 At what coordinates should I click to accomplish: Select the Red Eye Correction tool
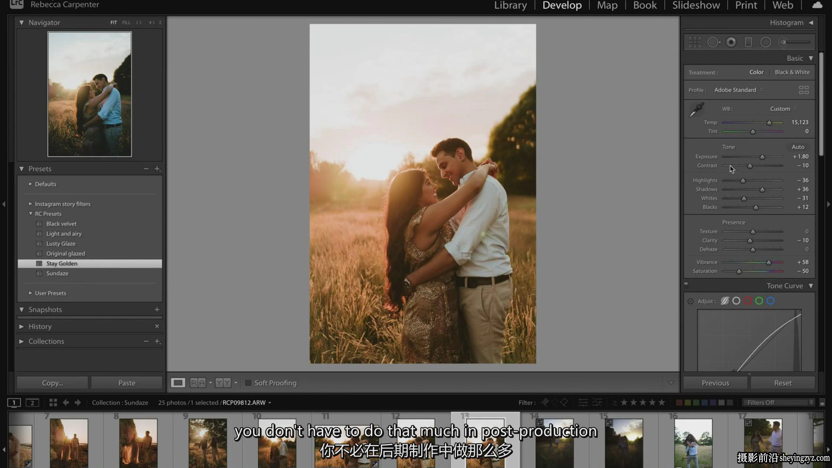tap(731, 42)
